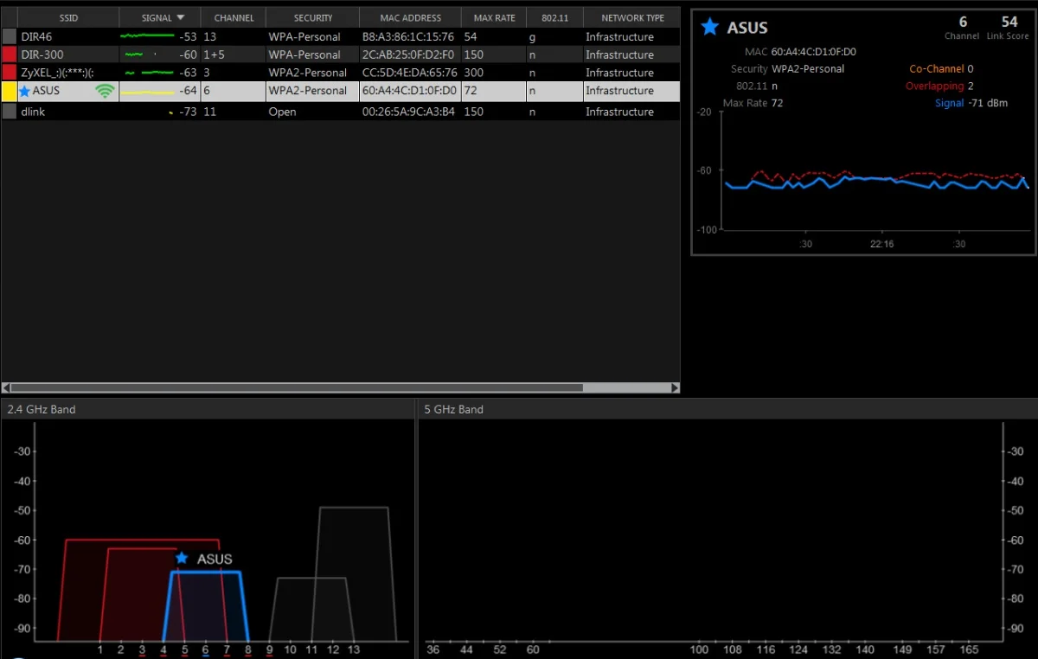Click the blue star icon beside ASUS in the network list
This screenshot has width=1038, height=659.
[x=24, y=91]
